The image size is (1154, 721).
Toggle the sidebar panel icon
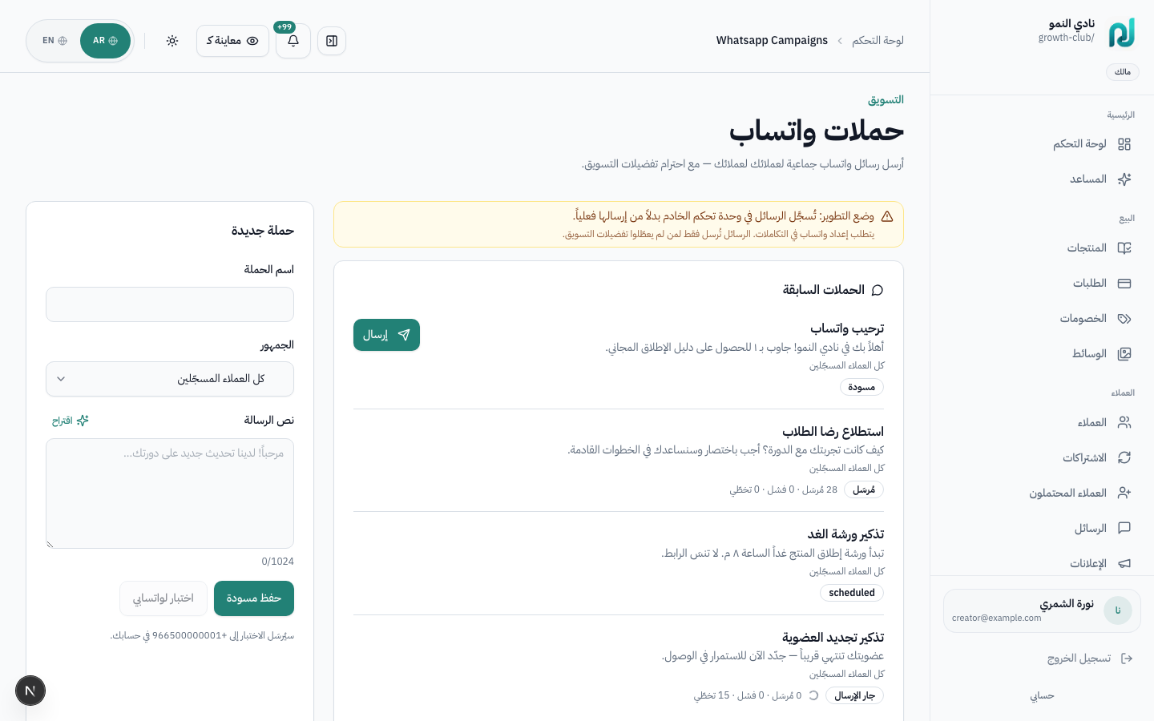click(332, 41)
